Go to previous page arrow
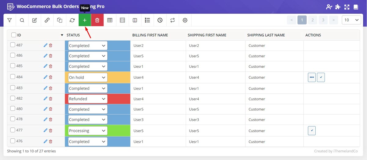367x160 pixels. pos(292,20)
